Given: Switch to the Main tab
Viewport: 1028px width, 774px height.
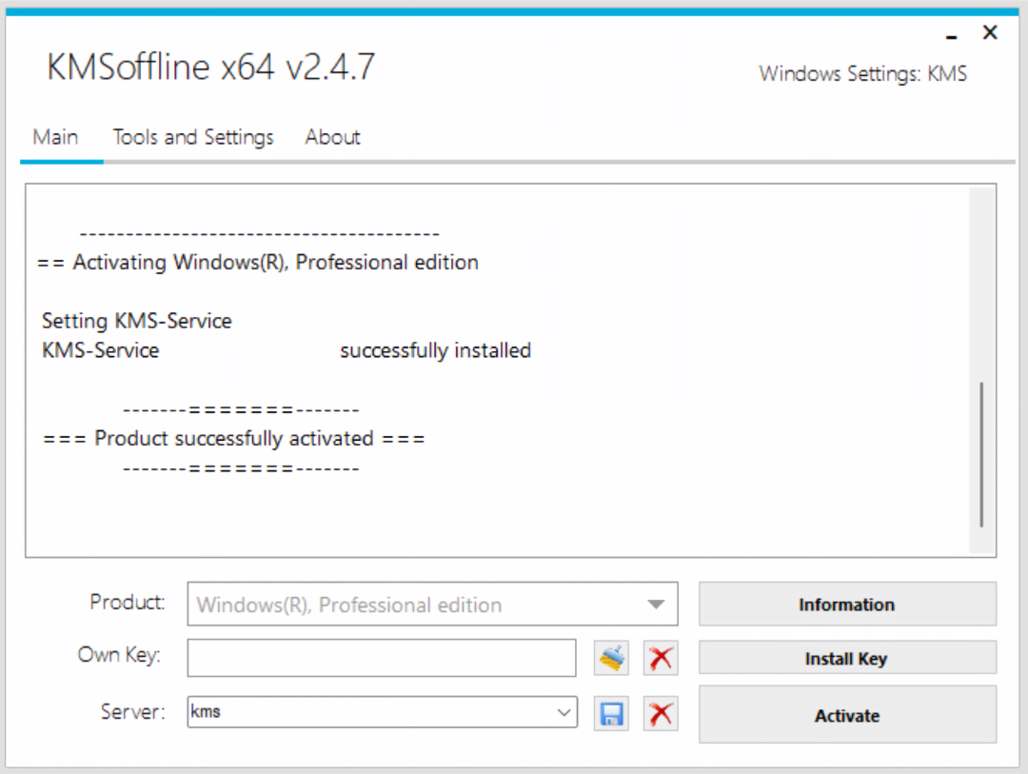Looking at the screenshot, I should pos(56,137).
